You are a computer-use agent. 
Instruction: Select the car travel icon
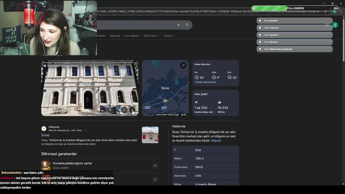220,102
